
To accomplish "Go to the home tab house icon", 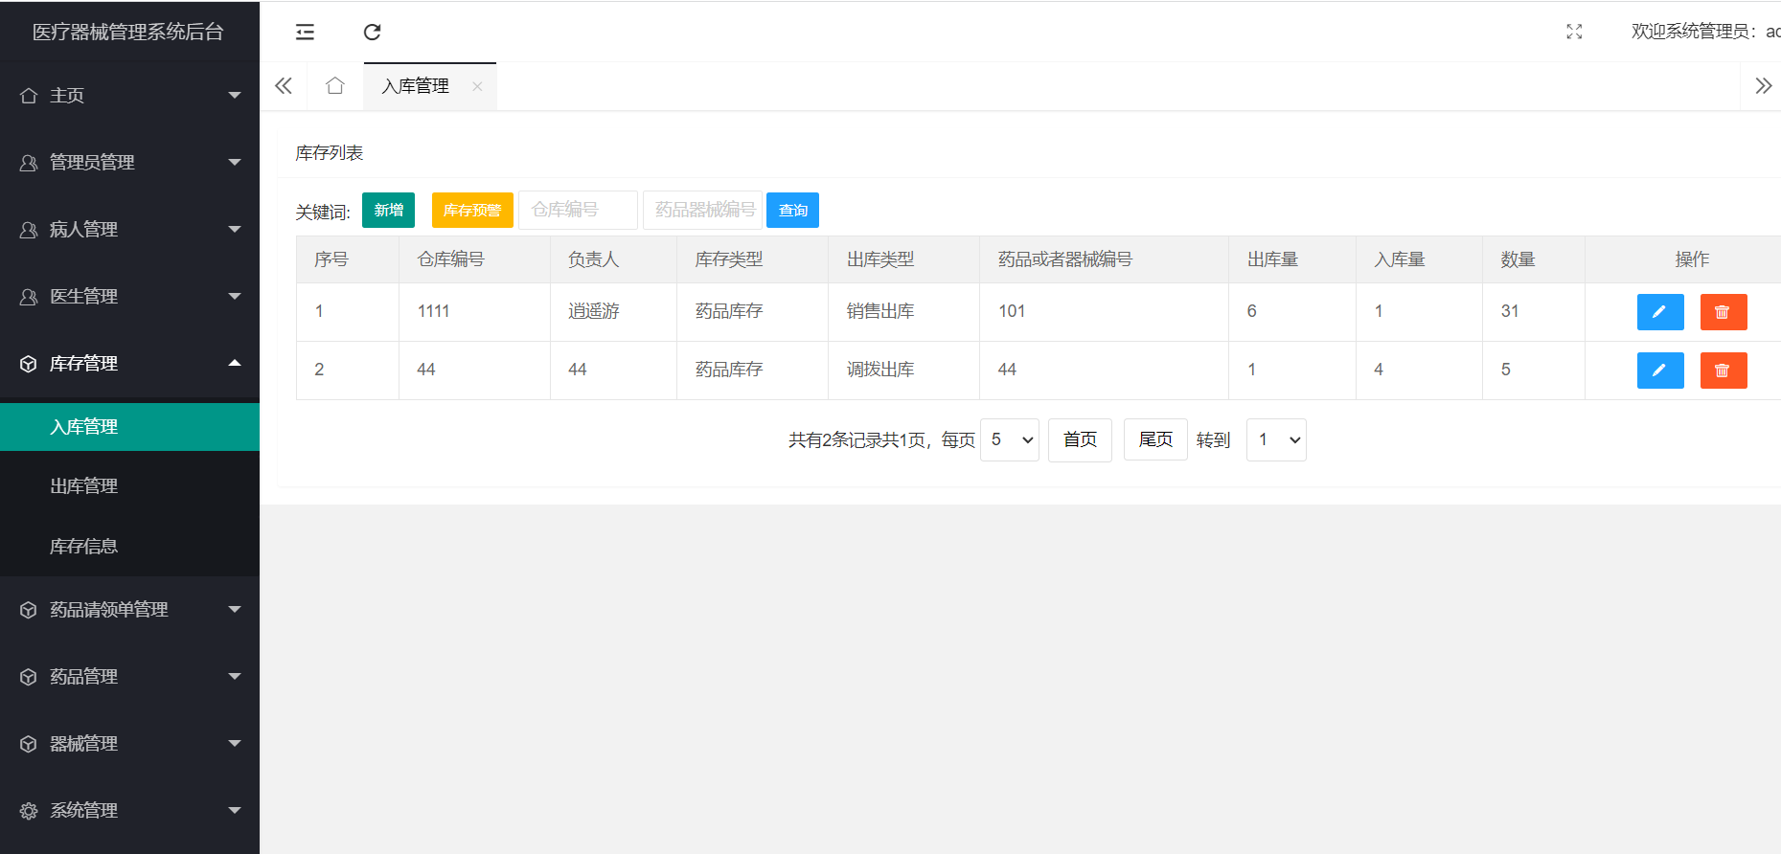I will (334, 86).
